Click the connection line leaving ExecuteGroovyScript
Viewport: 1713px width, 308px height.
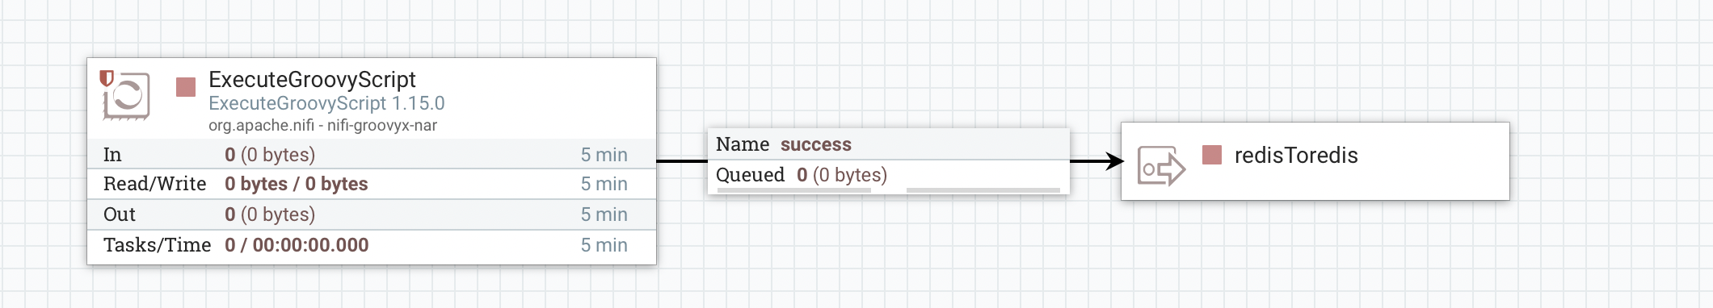click(x=682, y=161)
